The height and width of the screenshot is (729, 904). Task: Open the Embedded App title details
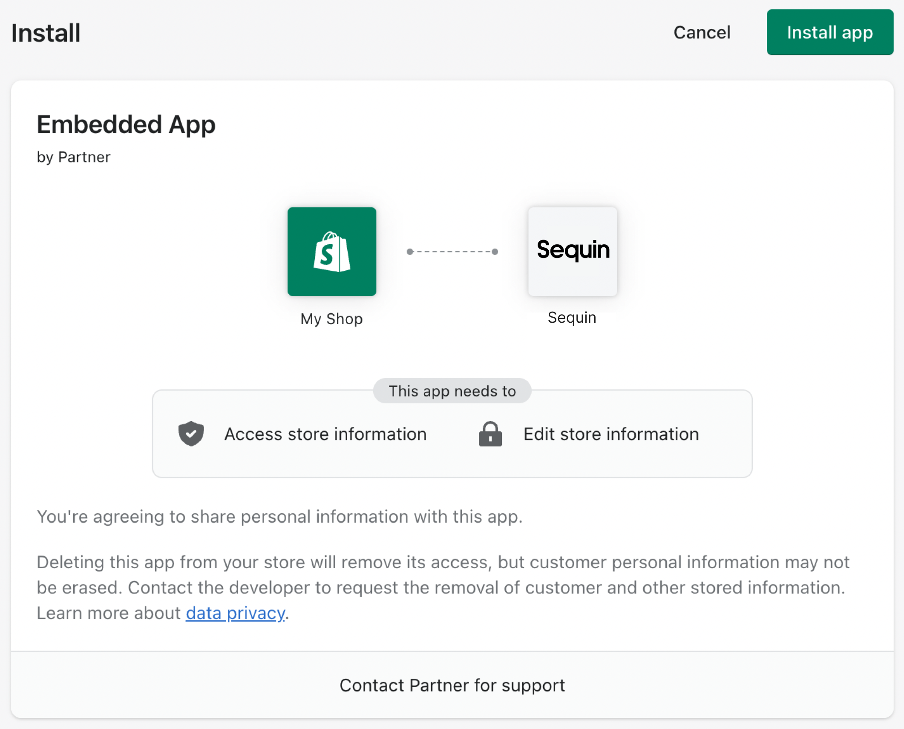126,124
